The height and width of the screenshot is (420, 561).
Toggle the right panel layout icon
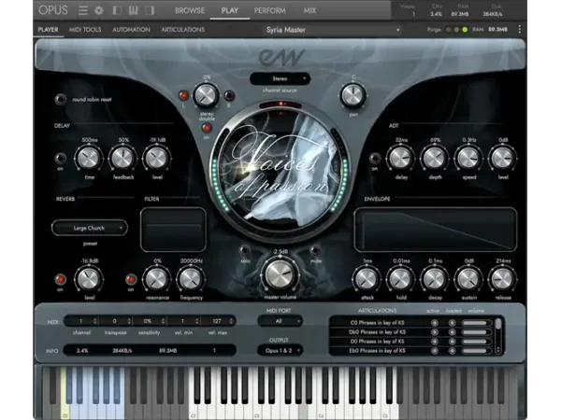(x=150, y=10)
